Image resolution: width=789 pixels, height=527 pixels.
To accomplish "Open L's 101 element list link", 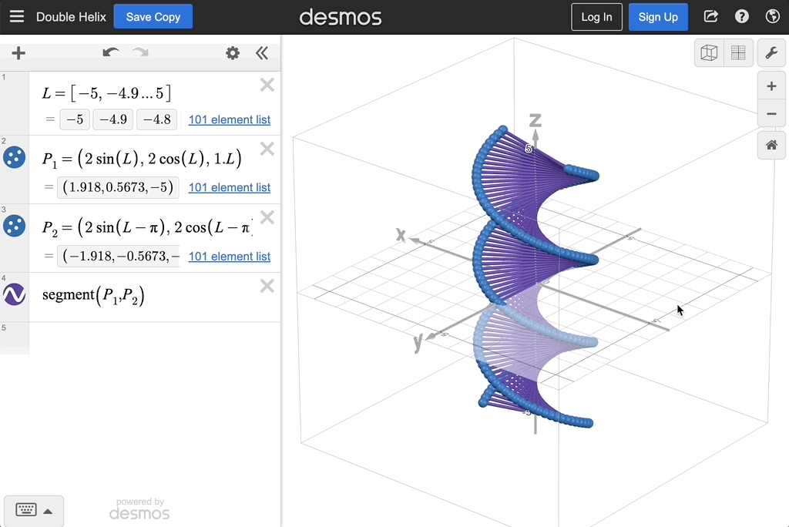I will coord(229,120).
